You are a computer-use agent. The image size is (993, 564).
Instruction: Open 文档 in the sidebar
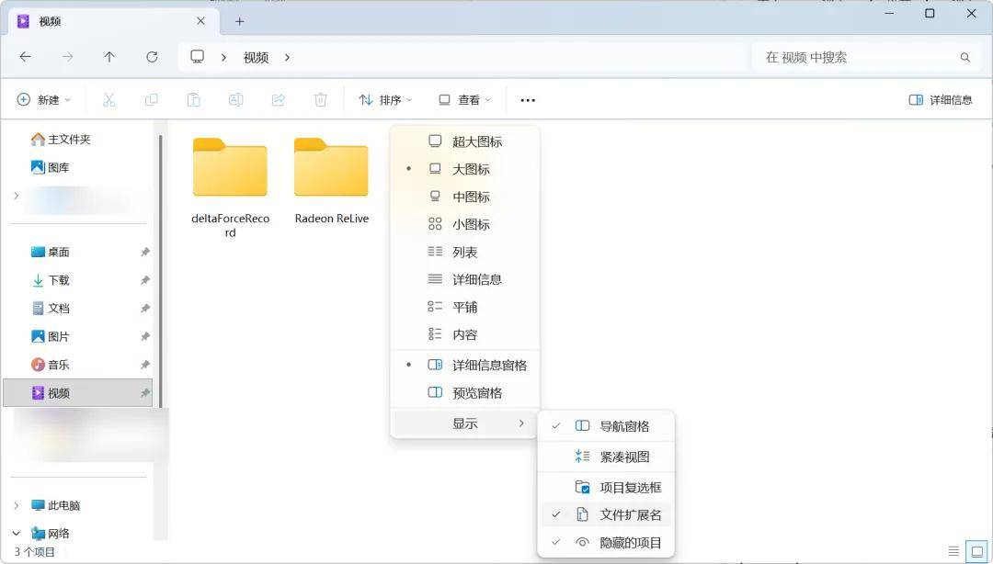click(x=50, y=309)
